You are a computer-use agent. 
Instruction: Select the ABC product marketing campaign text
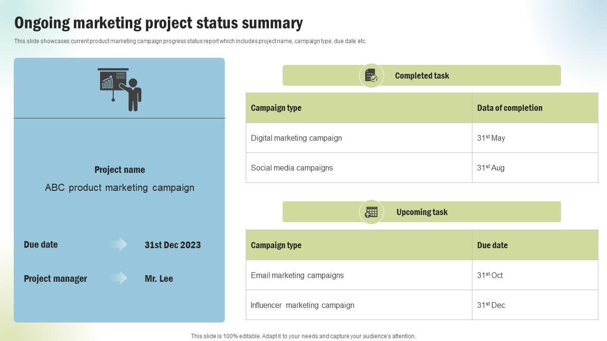120,188
